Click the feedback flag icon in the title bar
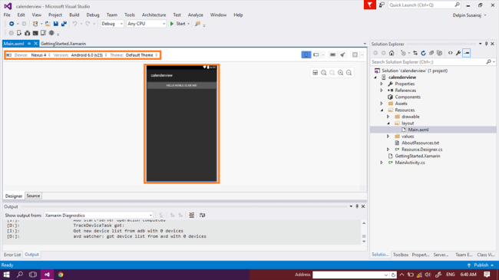The height and width of the screenshot is (280, 499). click(x=370, y=5)
